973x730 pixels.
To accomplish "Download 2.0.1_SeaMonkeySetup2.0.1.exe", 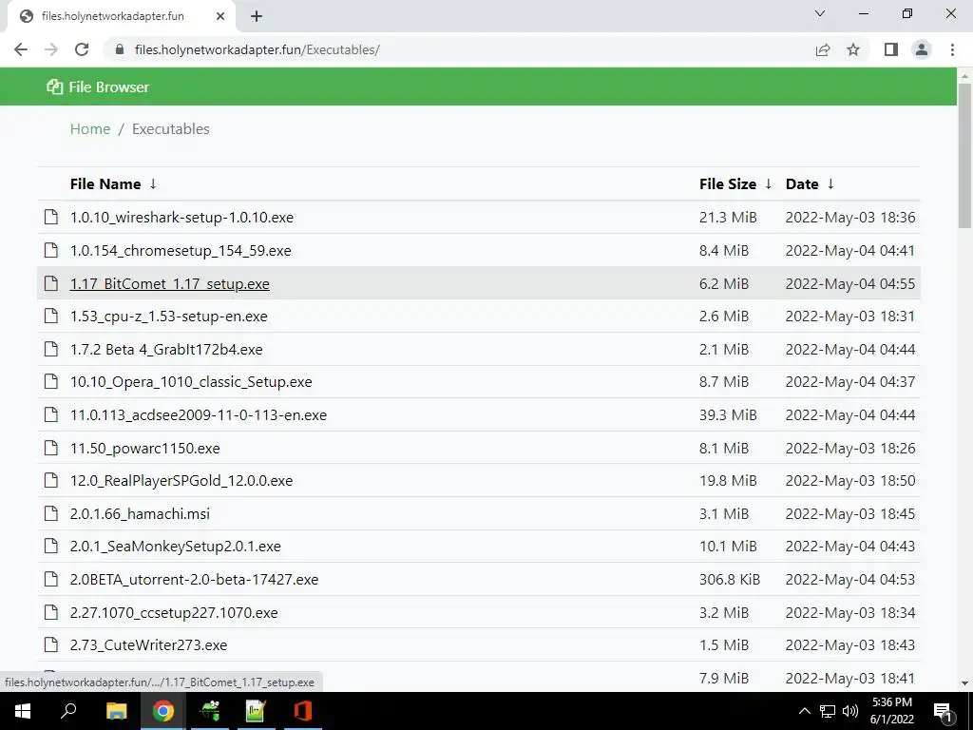I will coord(176,547).
